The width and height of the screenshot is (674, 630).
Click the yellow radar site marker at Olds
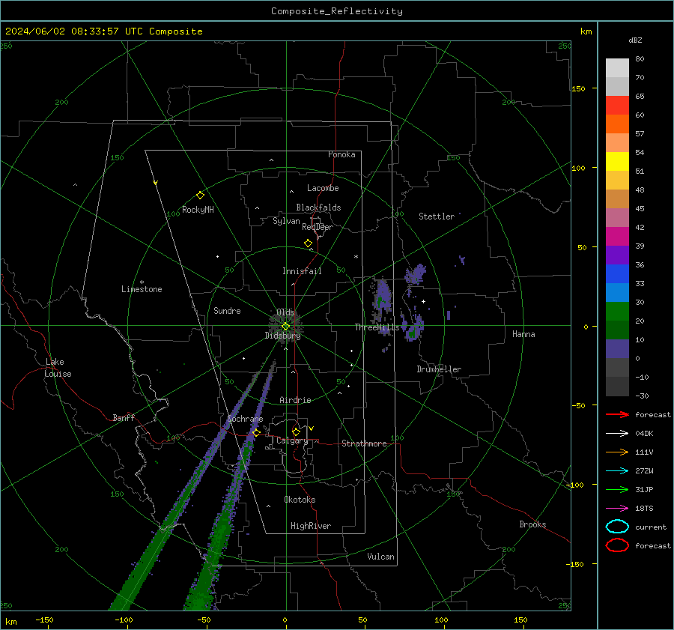click(285, 327)
